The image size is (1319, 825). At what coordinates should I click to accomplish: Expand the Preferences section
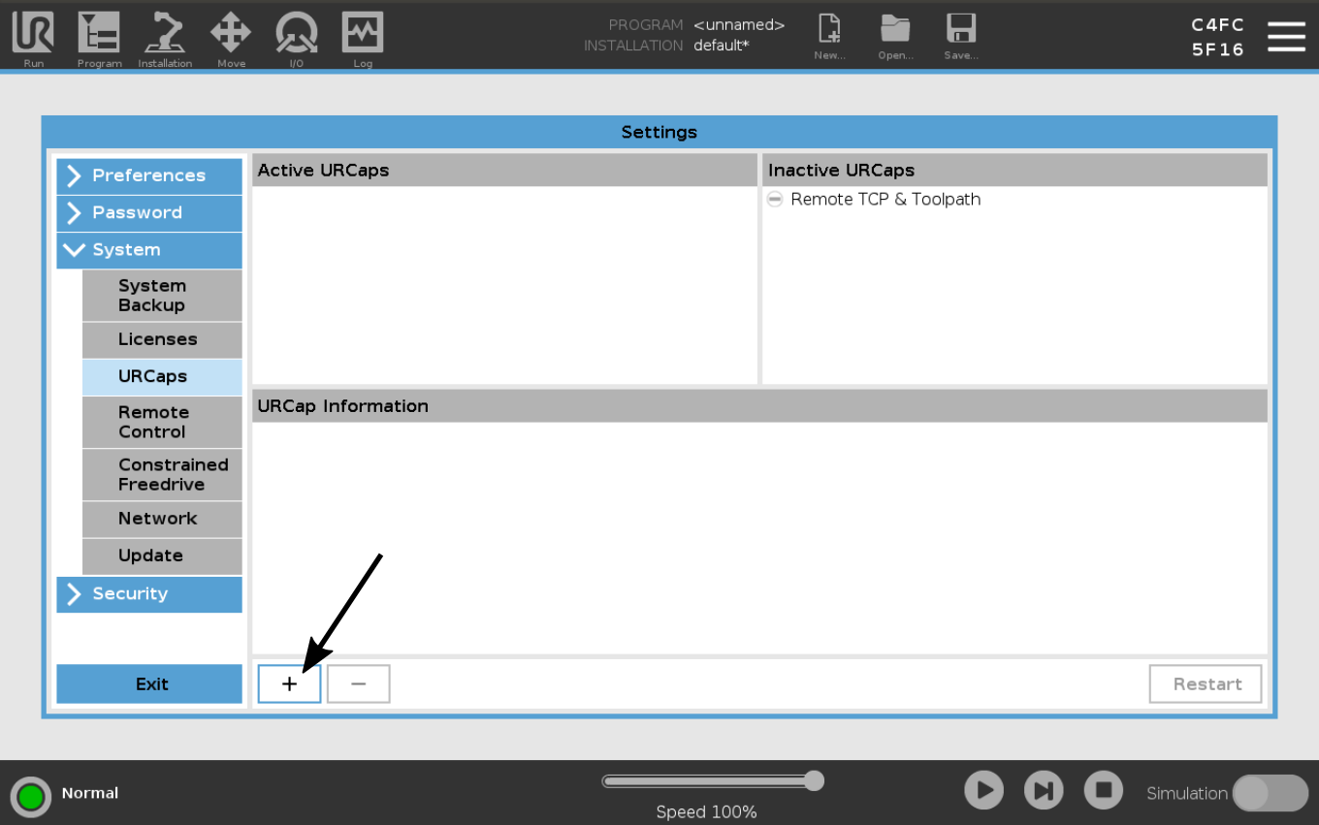tap(148, 175)
